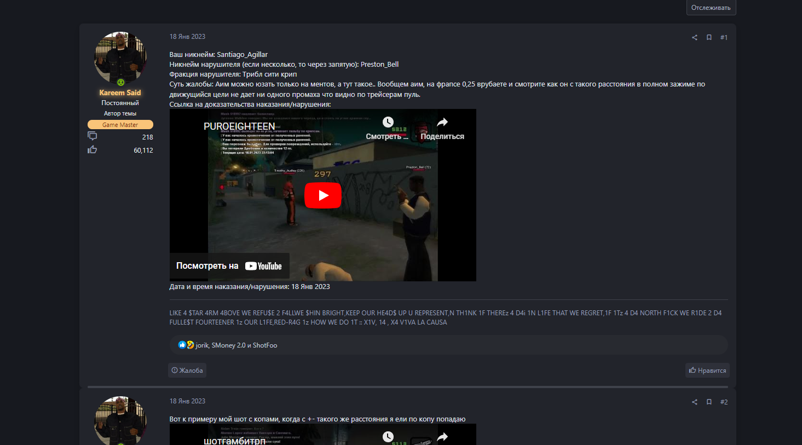This screenshot has height=445, width=802.
Task: Bookmark post #1 using the bookmark icon
Action: coord(709,38)
